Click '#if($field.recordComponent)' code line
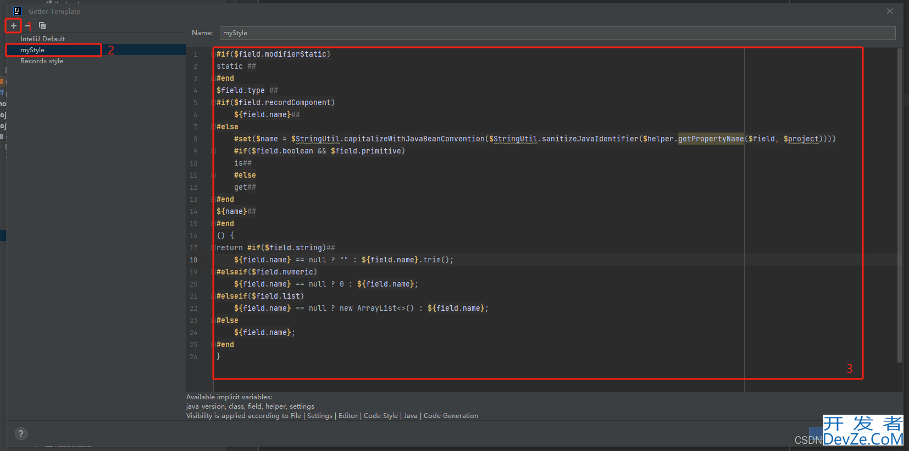 click(275, 102)
